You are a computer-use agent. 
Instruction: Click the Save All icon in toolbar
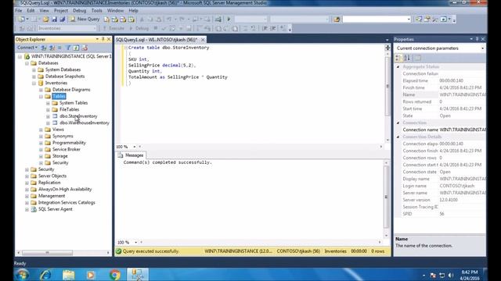(63, 20)
